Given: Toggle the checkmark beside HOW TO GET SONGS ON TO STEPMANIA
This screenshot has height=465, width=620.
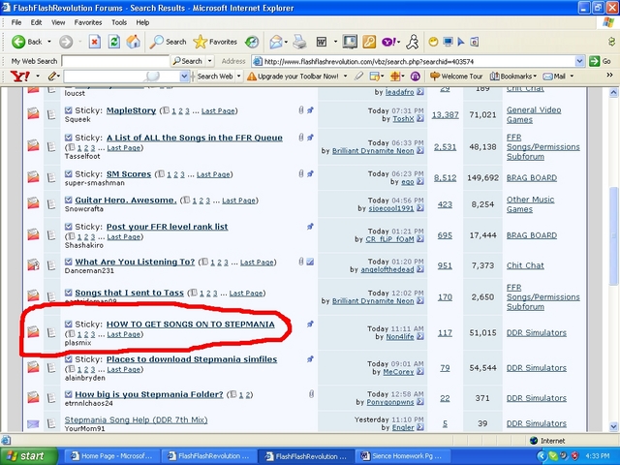Looking at the screenshot, I should point(69,324).
